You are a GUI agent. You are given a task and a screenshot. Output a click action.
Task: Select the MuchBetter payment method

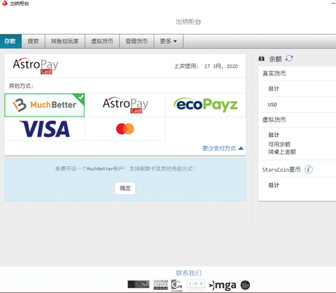pos(45,105)
